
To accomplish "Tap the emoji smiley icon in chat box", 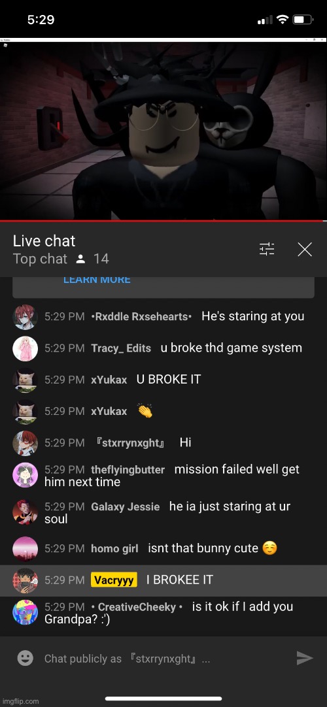I will [x=26, y=658].
